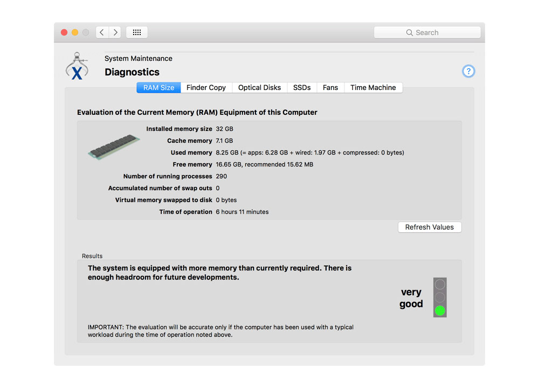539x388 pixels.
Task: Click the back navigation arrow
Action: 102,32
